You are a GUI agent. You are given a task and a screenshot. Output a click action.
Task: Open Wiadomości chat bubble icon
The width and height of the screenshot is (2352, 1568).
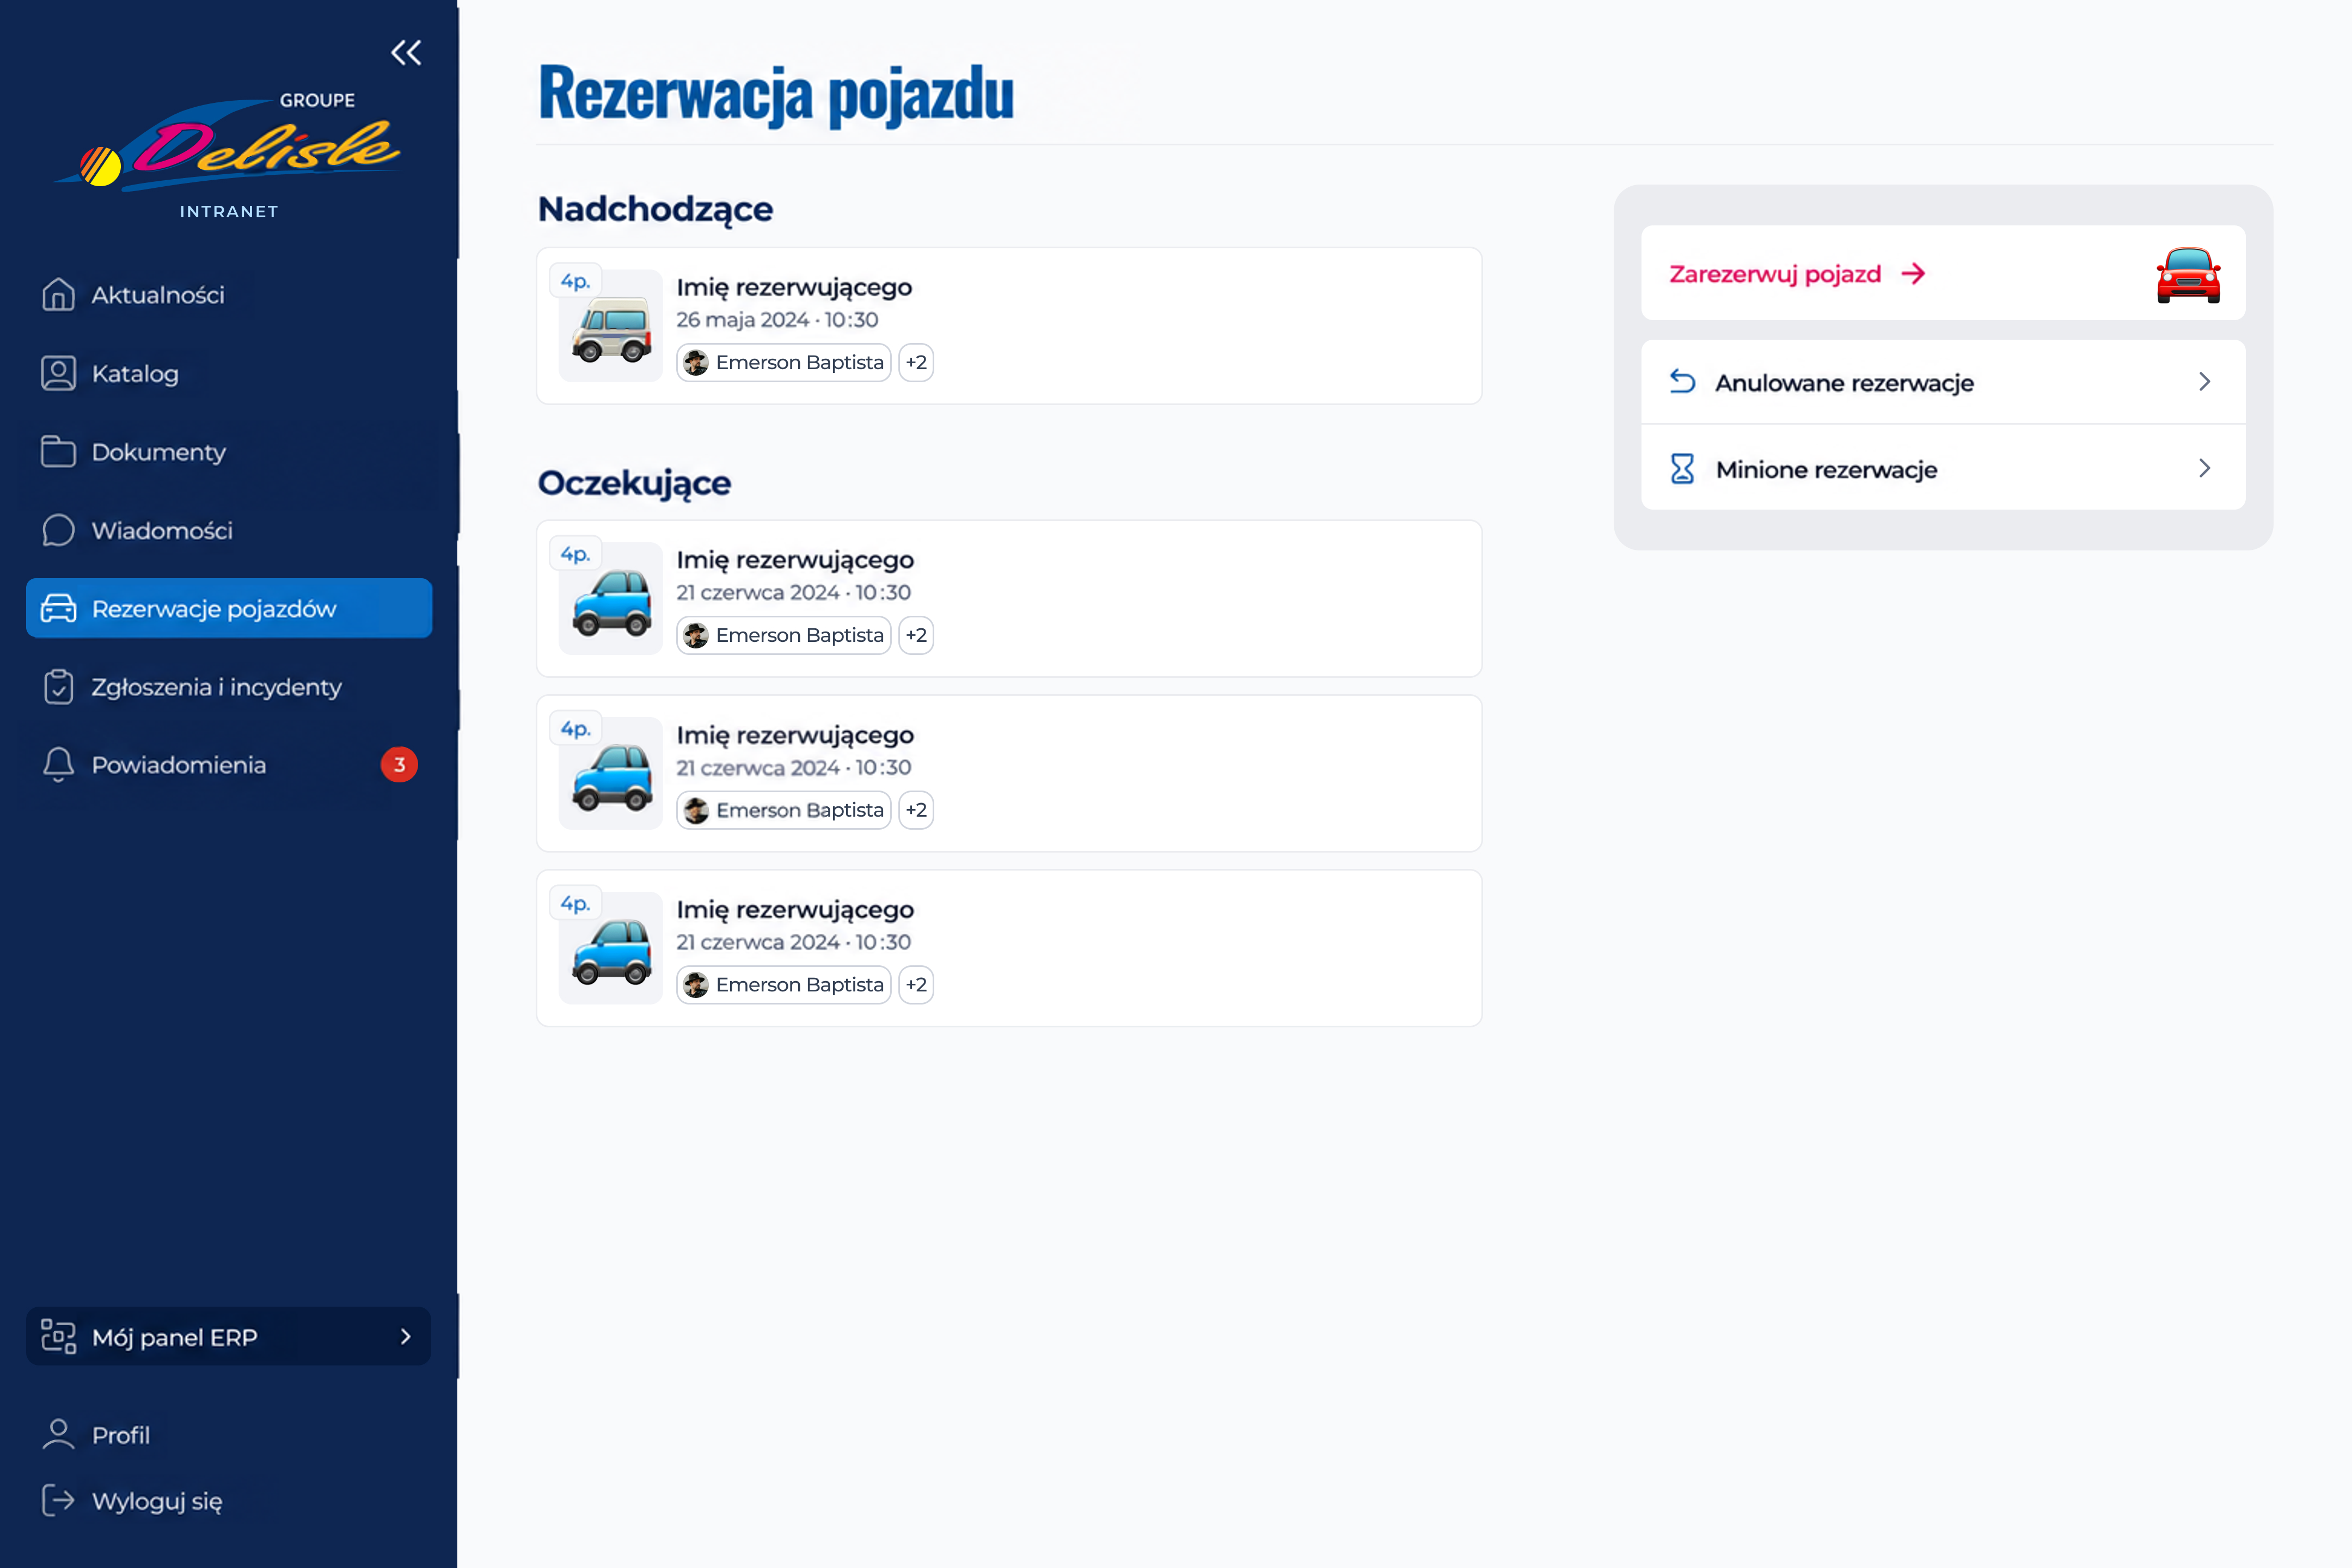[58, 530]
